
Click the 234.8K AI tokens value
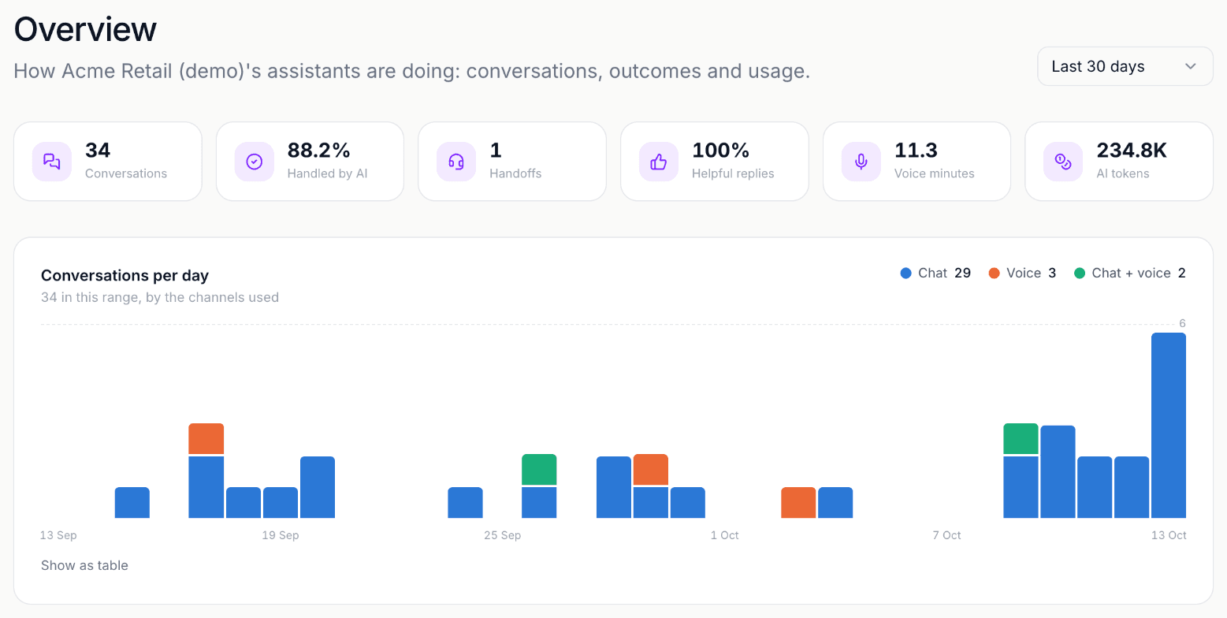coord(1132,150)
